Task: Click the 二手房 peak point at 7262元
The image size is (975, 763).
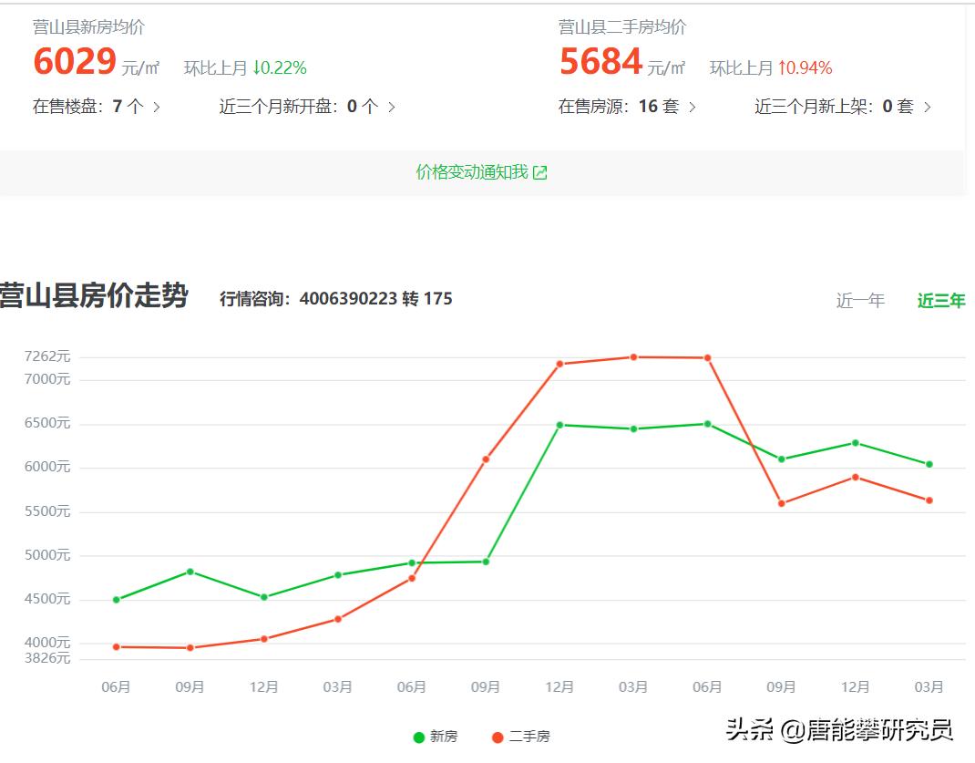Action: tap(633, 357)
